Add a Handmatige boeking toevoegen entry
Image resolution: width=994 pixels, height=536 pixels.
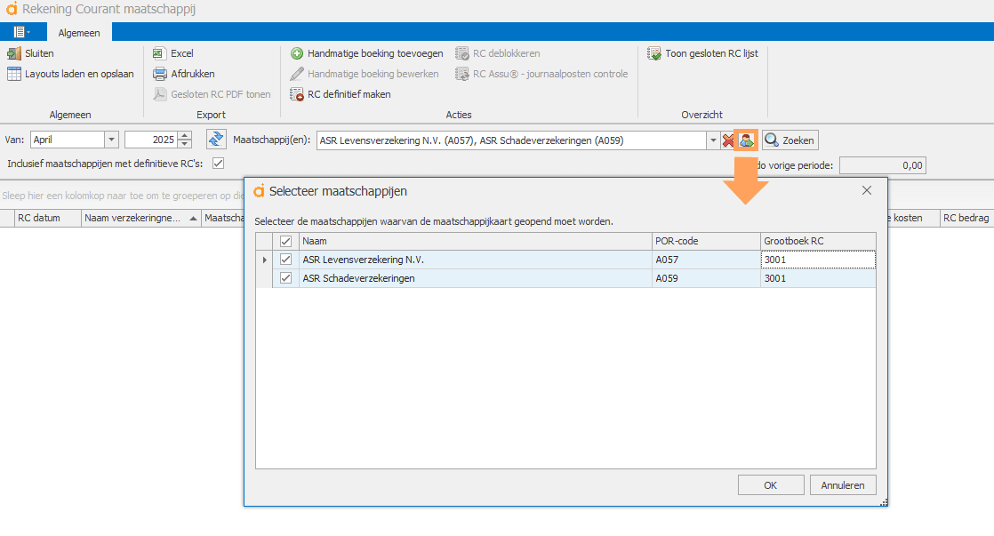366,54
